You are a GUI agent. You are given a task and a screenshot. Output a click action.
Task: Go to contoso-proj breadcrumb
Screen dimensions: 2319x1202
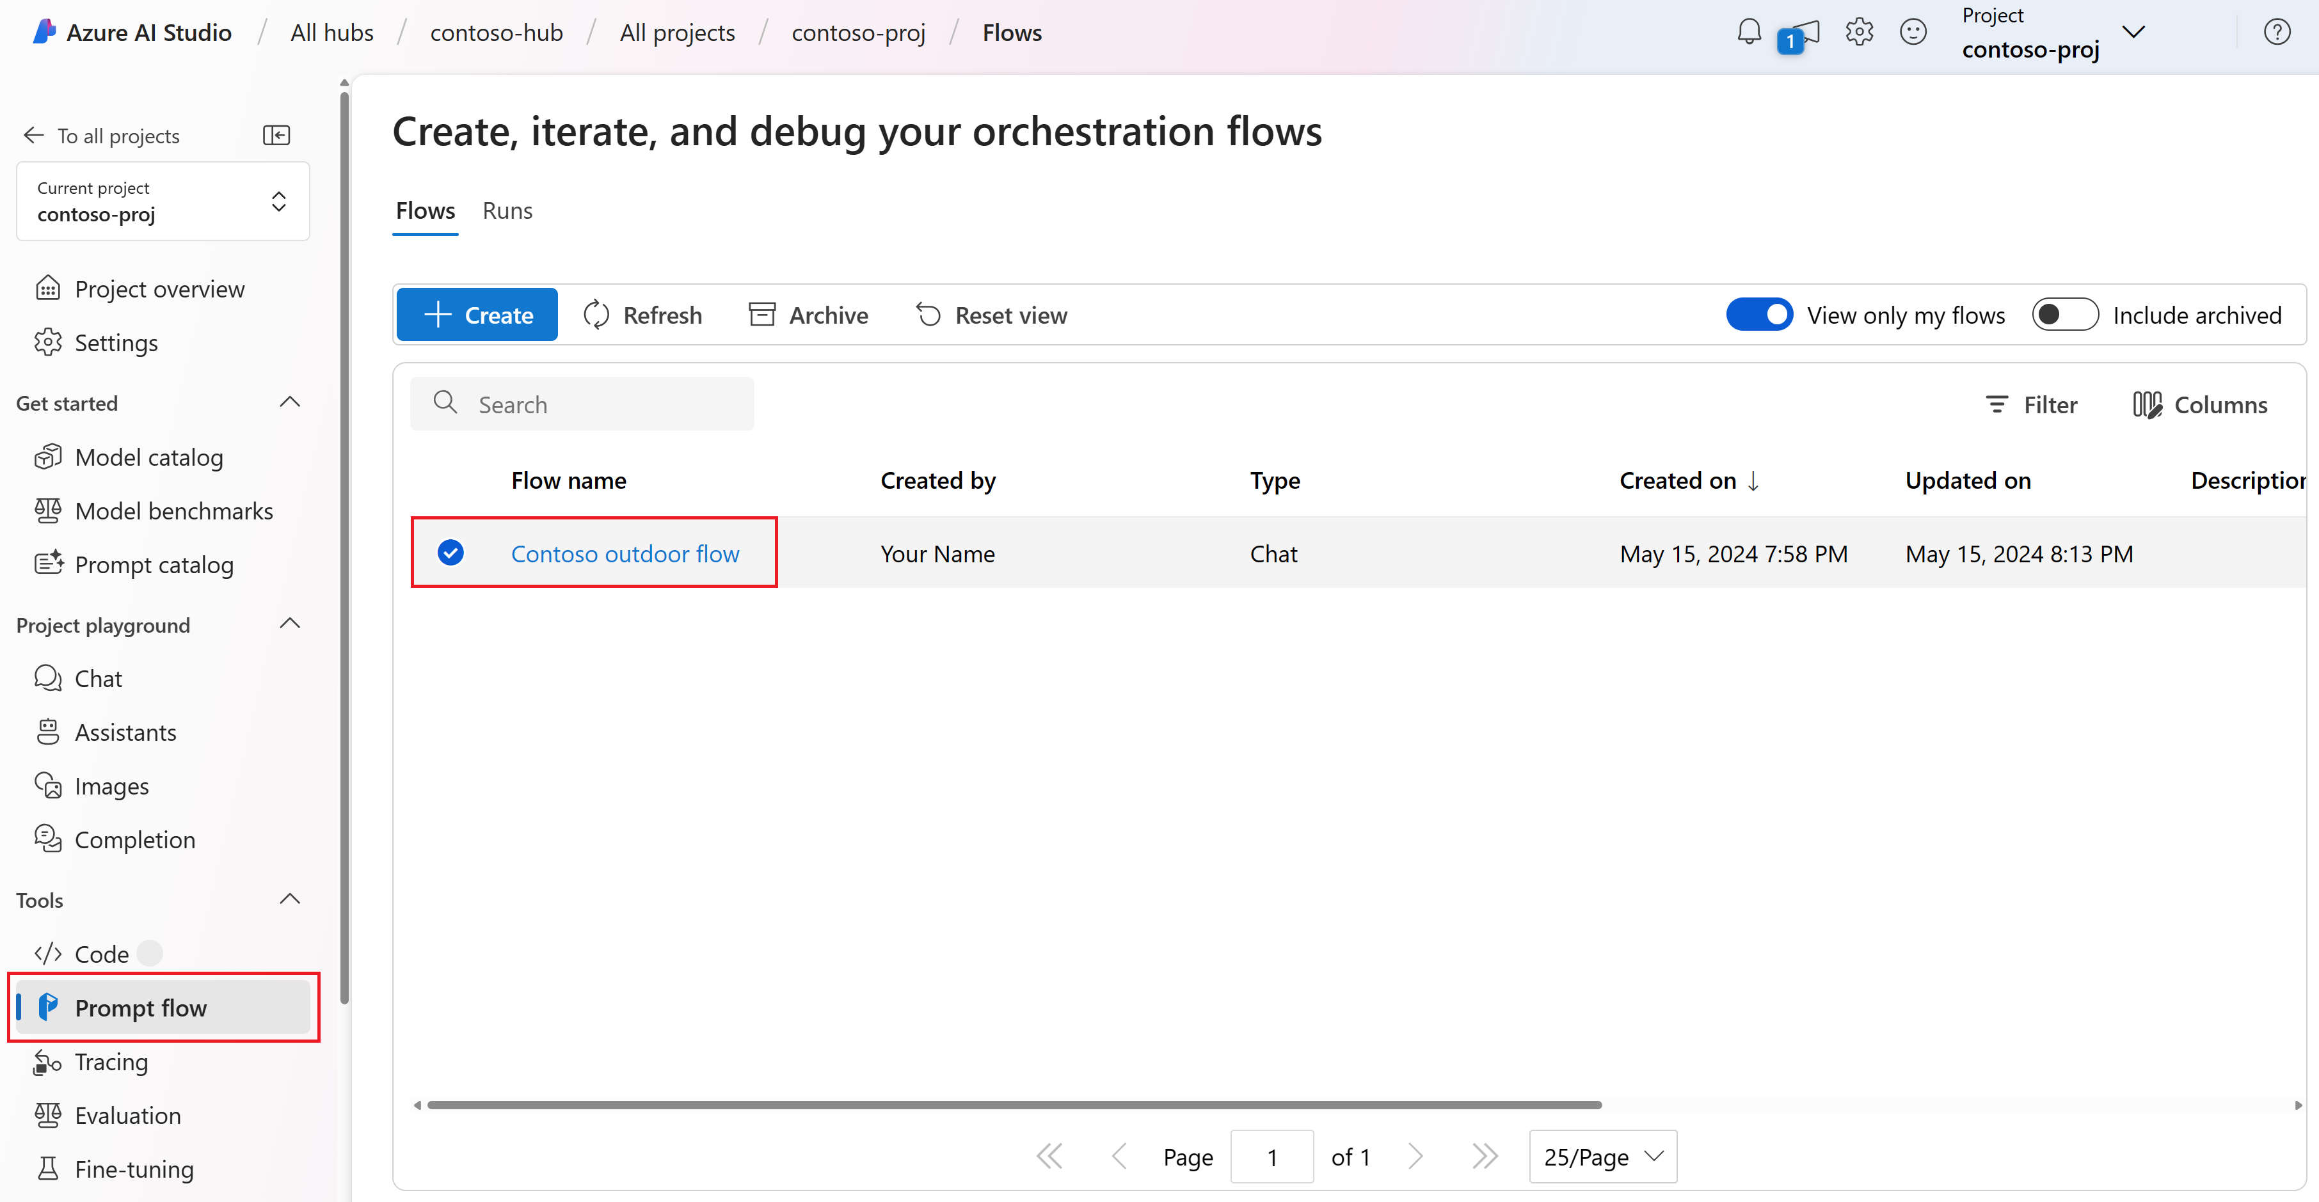point(858,33)
